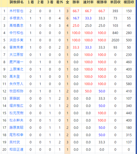The height and width of the screenshot is (154, 137).
Task: Open trainer link 浜田多実
Action: click(16, 40)
